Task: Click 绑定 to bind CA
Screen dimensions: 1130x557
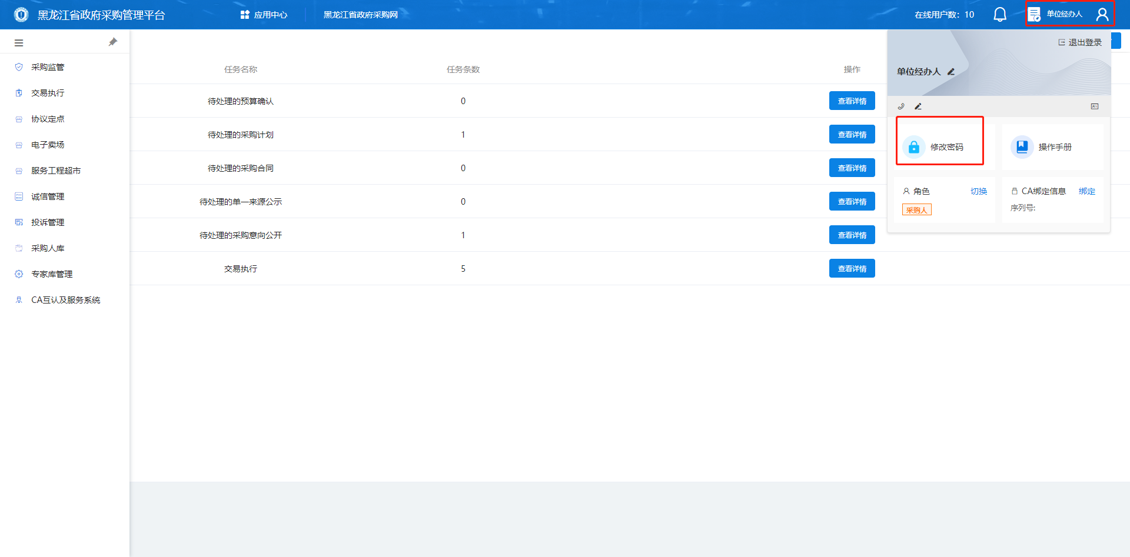Action: pos(1087,191)
